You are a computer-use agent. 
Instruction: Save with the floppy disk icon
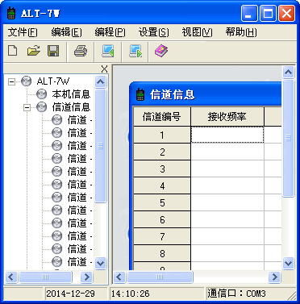click(x=53, y=51)
